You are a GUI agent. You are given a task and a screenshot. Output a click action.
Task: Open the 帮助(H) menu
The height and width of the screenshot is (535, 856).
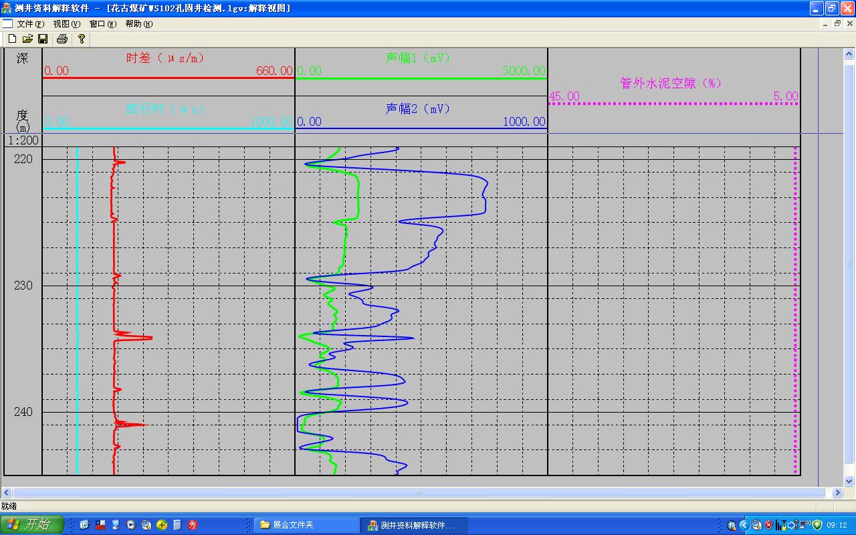click(139, 23)
